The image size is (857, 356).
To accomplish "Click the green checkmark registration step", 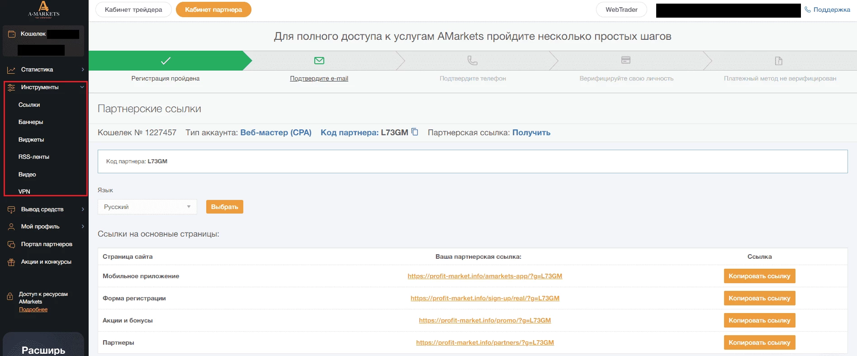I will click(166, 61).
